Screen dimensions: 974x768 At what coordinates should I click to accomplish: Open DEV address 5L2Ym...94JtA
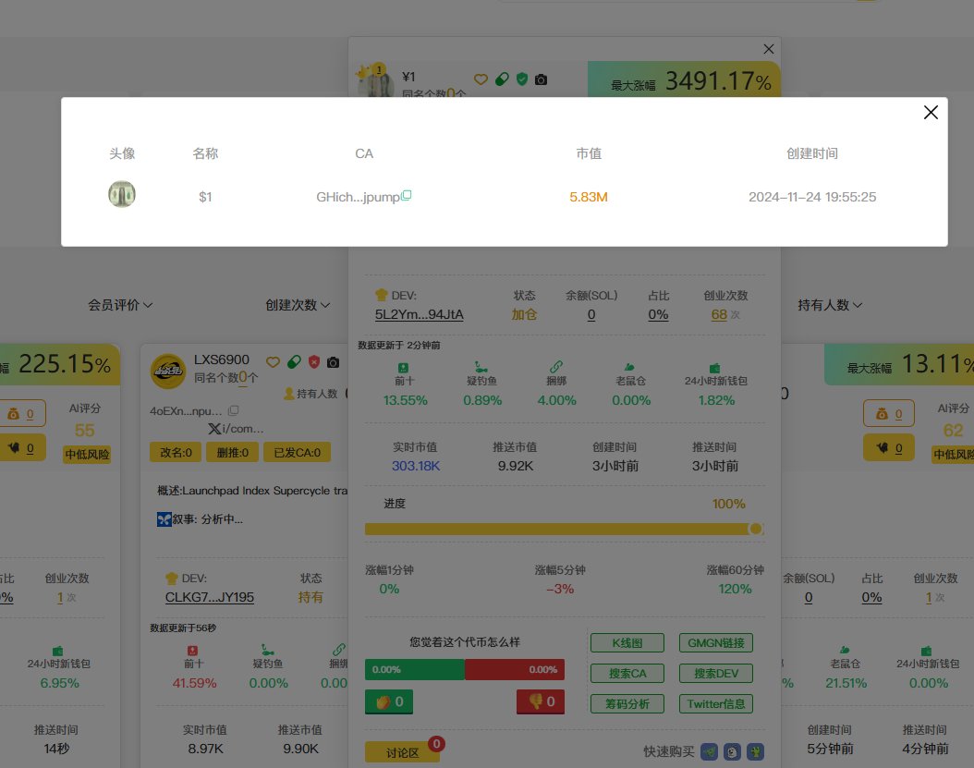[420, 314]
